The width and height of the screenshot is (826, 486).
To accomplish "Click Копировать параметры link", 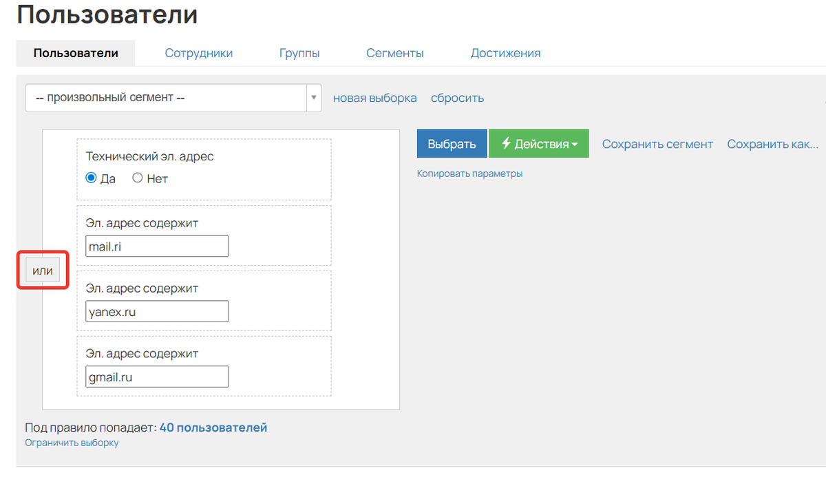I will 469,173.
